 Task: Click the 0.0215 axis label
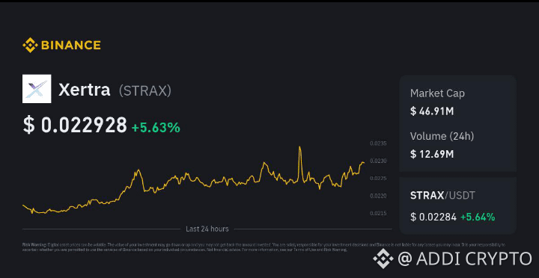point(378,214)
